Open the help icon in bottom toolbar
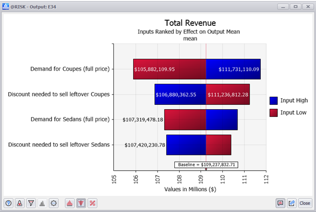Screen dimensions: 316x212 tap(9, 203)
